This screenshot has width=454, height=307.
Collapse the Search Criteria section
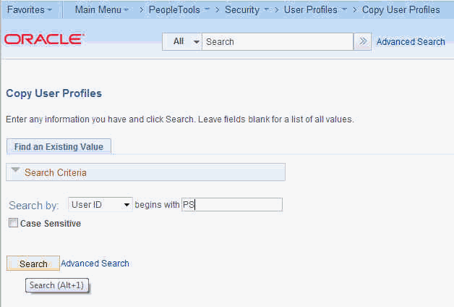coord(15,170)
